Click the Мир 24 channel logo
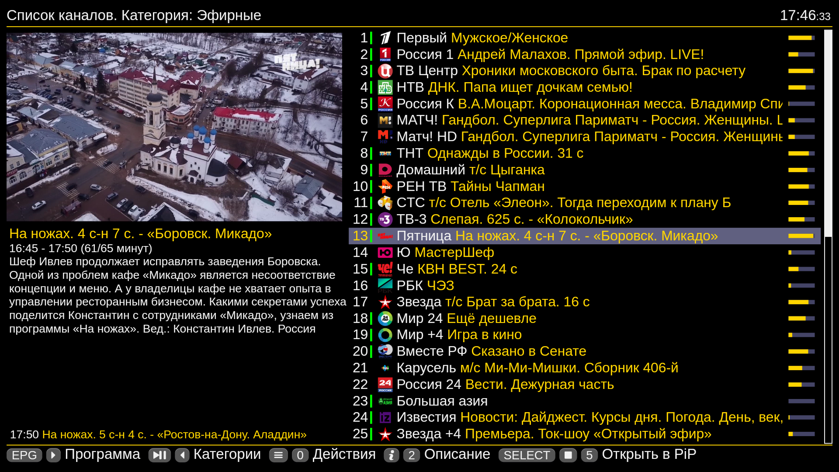The image size is (839, 472). (x=385, y=319)
